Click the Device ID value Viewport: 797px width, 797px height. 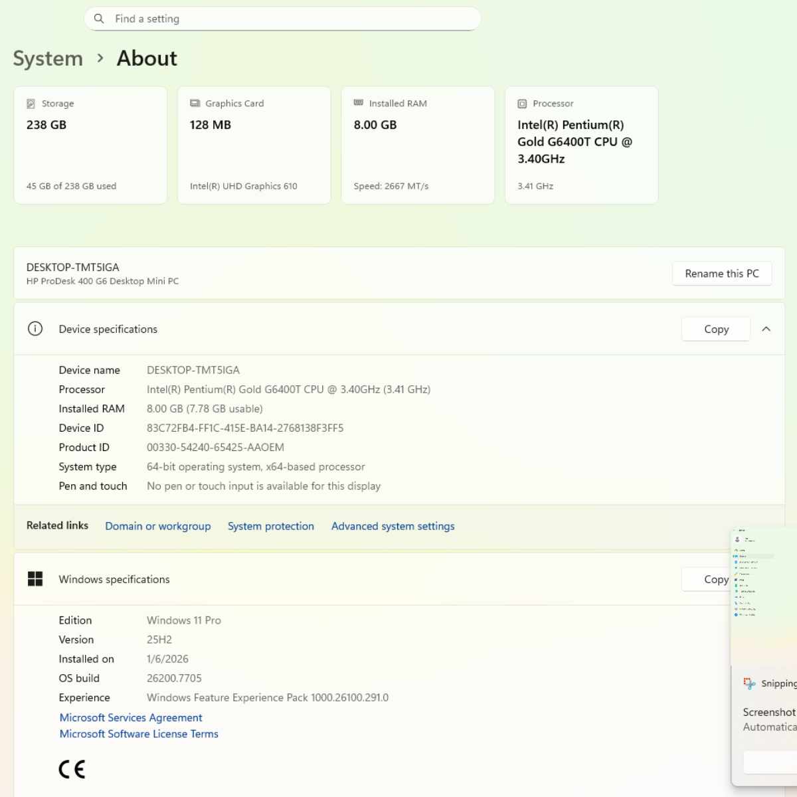[245, 428]
